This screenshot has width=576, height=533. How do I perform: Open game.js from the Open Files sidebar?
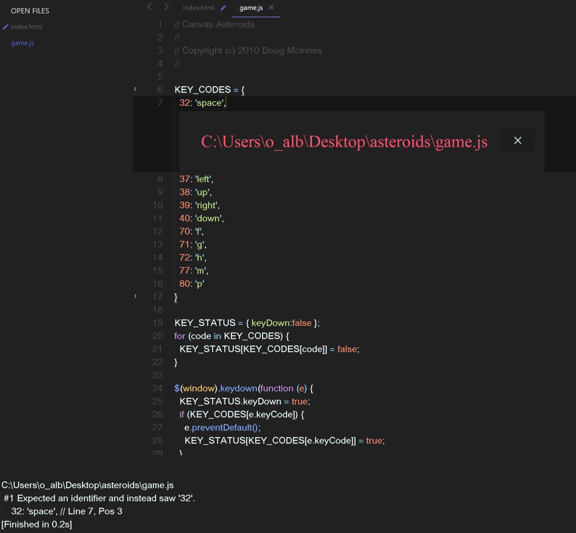tap(23, 43)
